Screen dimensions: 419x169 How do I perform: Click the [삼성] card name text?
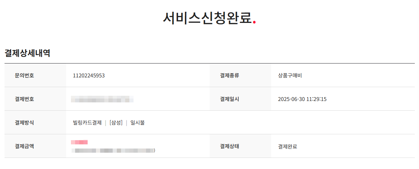point(116,122)
